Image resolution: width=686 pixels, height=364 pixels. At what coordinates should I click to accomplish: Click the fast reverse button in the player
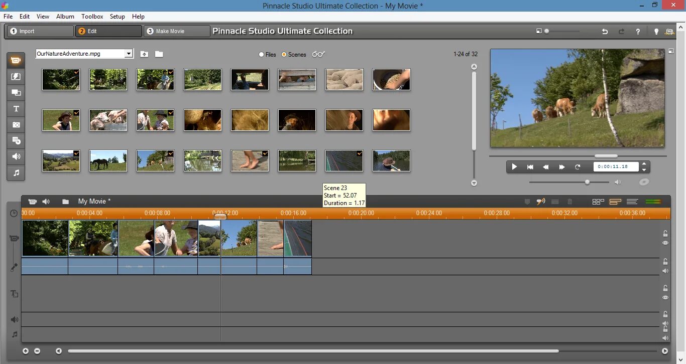[546, 167]
